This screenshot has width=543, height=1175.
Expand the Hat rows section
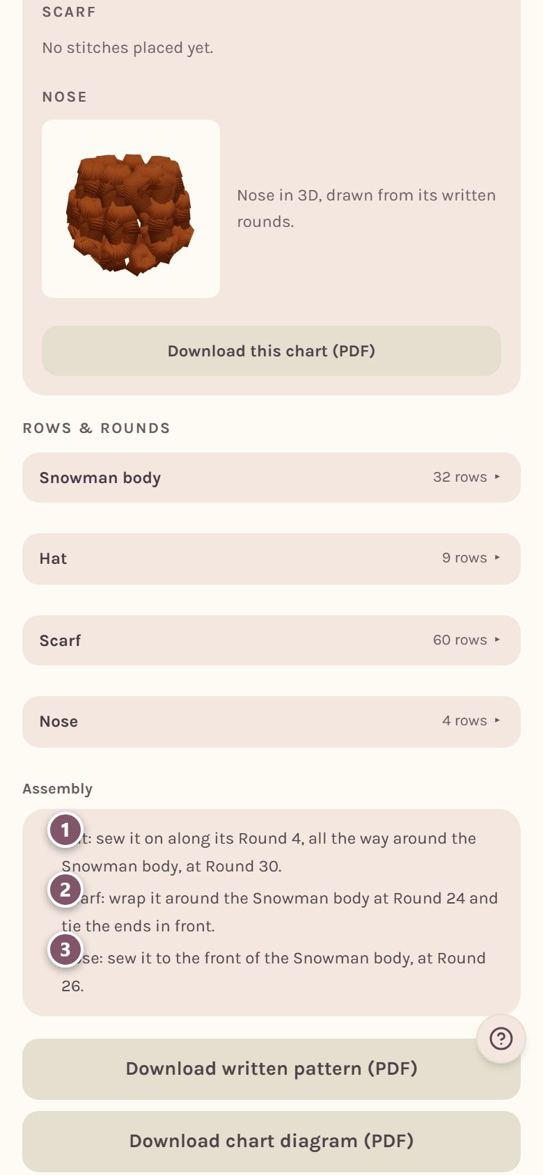point(271,559)
